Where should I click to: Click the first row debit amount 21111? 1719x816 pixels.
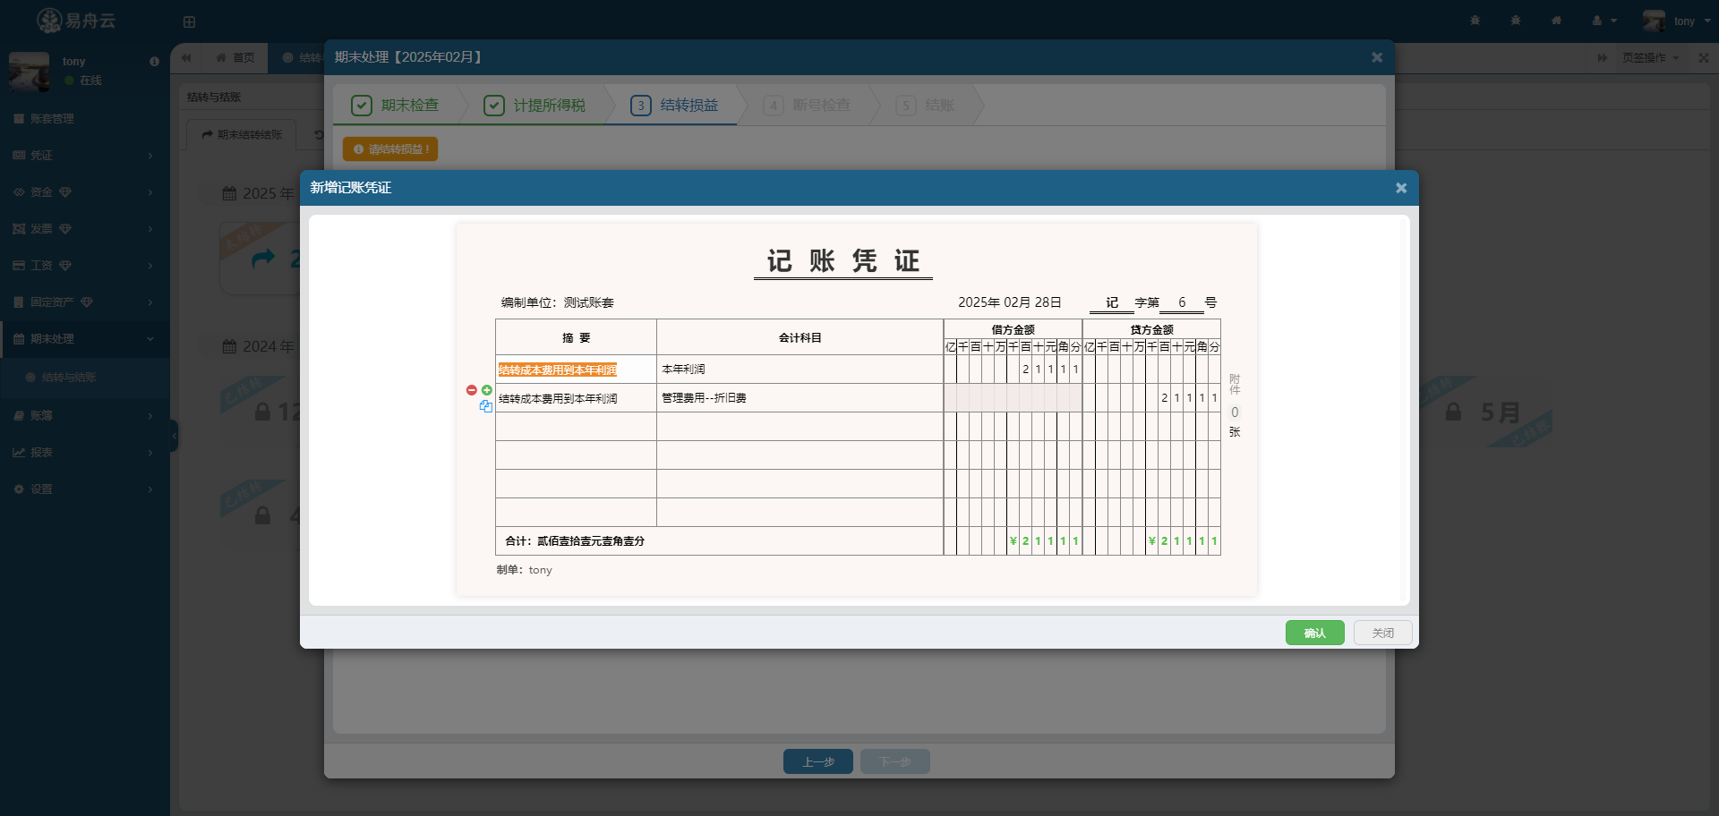point(1013,370)
